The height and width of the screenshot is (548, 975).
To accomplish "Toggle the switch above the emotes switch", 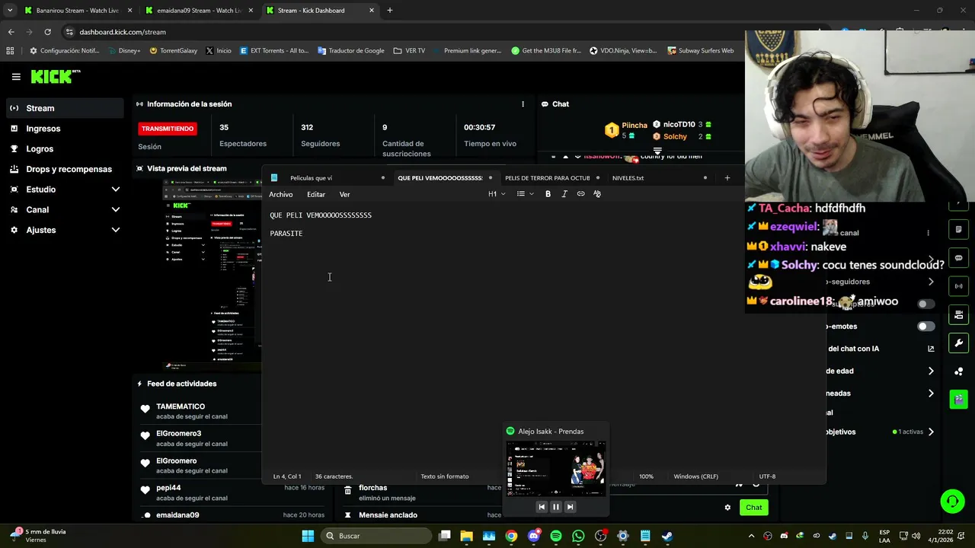I will pyautogui.click(x=925, y=304).
